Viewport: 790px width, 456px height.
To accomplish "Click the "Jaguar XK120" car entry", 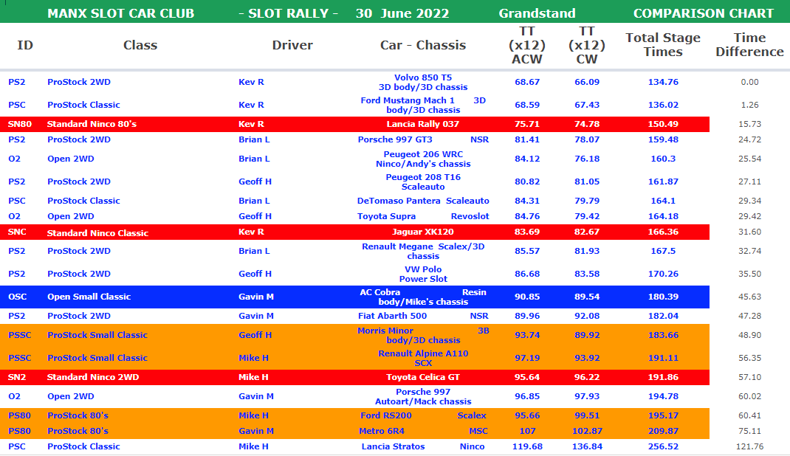I will 422,232.
